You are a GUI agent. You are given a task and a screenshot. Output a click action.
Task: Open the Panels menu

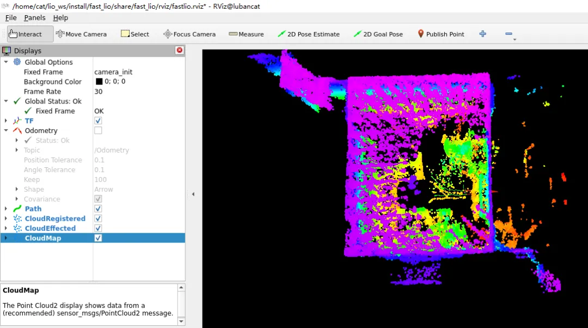(35, 17)
